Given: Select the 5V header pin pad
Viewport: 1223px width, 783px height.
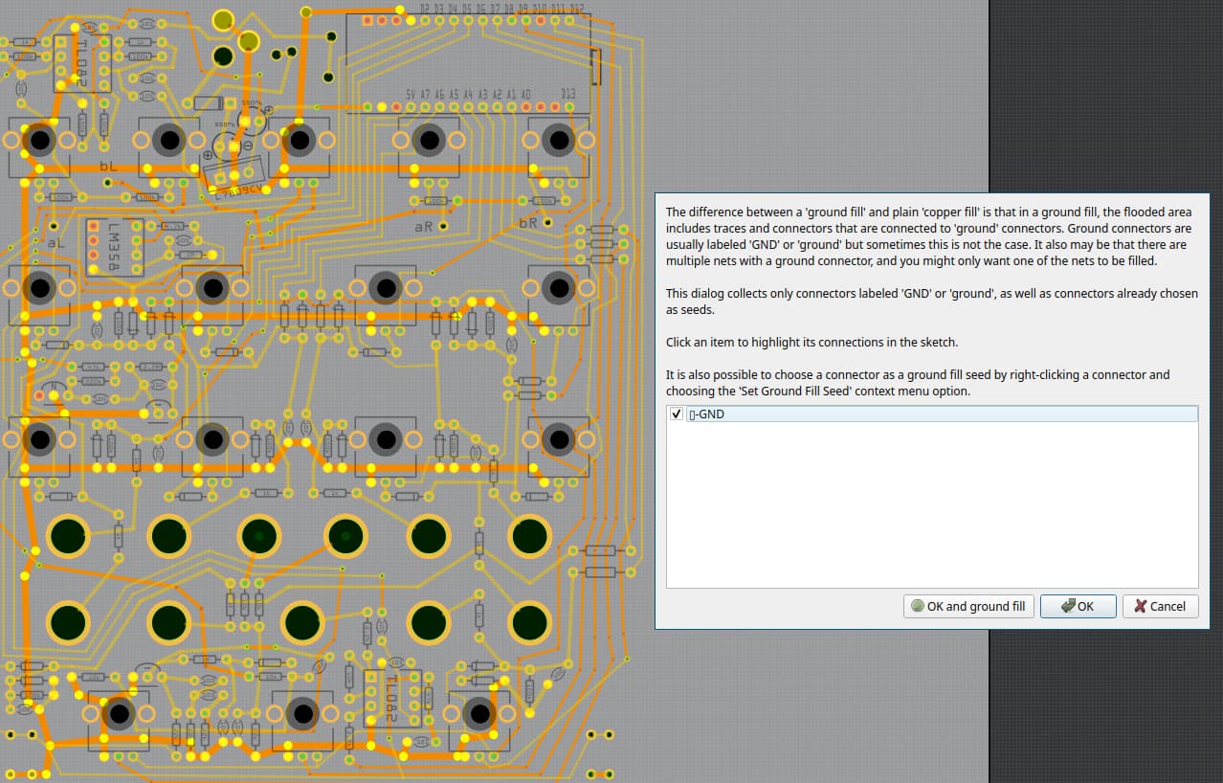Looking at the screenshot, I should tap(411, 107).
